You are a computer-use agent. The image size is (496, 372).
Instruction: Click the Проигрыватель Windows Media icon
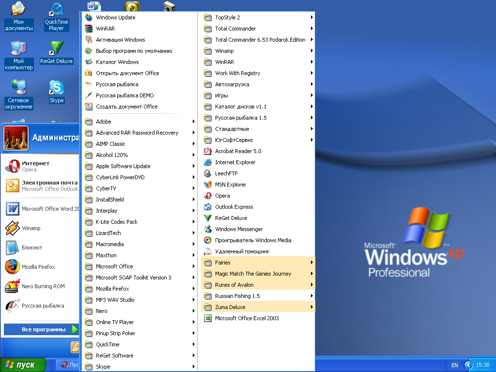(207, 240)
